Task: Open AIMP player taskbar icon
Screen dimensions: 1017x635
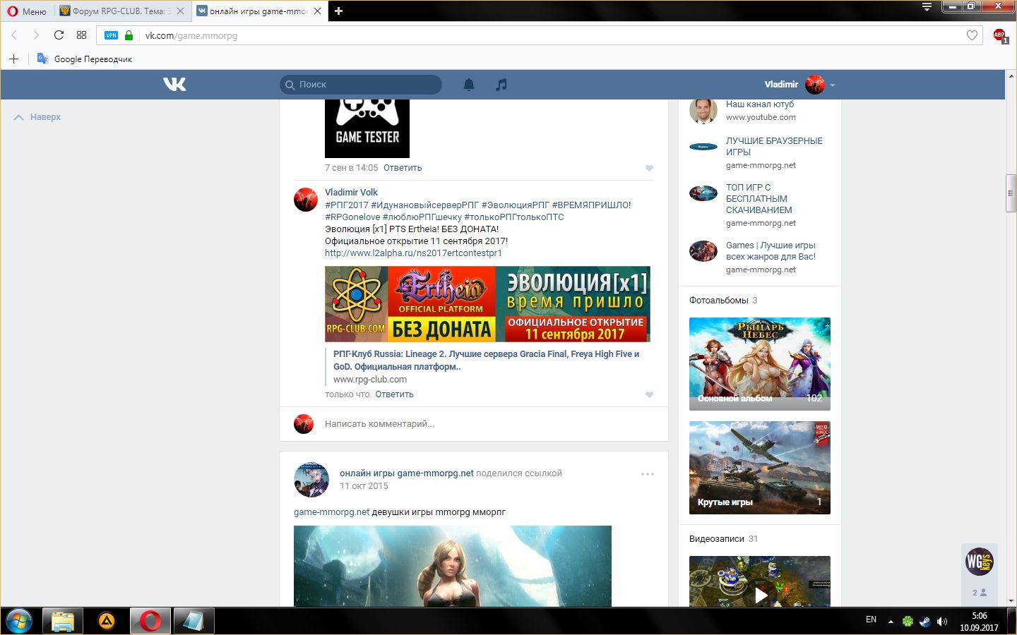Action: 107,621
